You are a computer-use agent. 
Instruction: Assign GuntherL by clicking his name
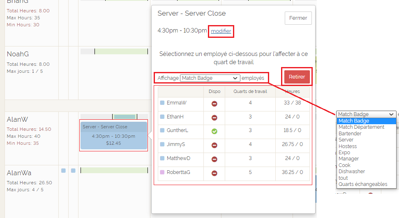click(177, 131)
